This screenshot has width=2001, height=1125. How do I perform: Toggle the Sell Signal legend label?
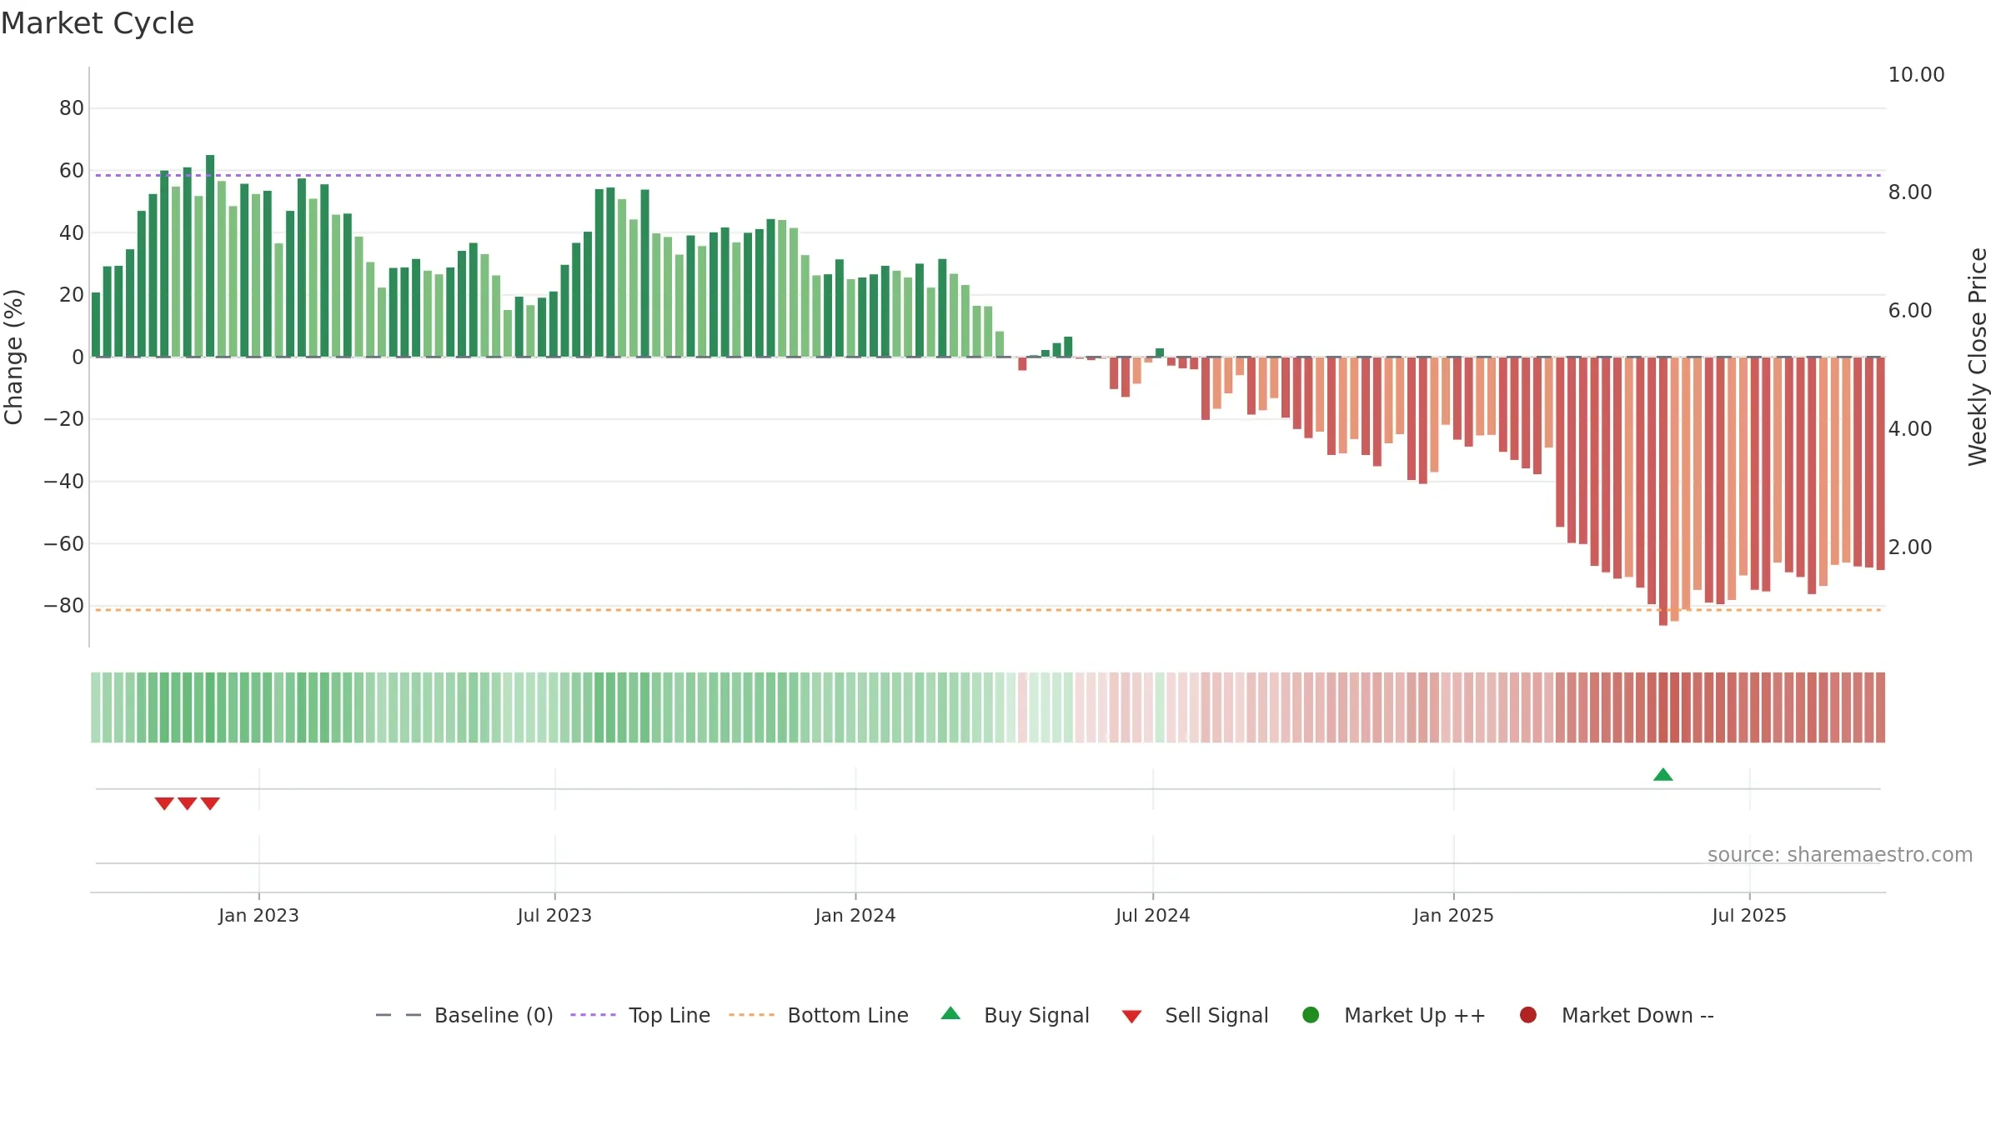(x=1216, y=1015)
